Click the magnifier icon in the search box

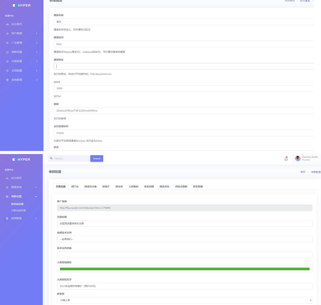pyautogui.click(x=51, y=159)
